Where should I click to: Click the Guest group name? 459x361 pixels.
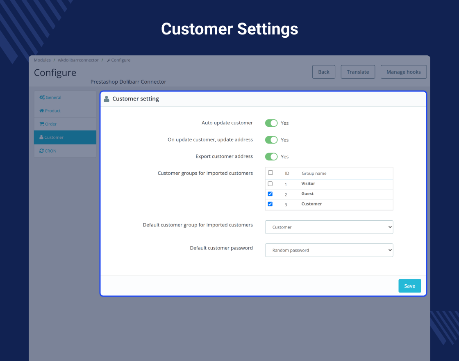click(x=307, y=194)
